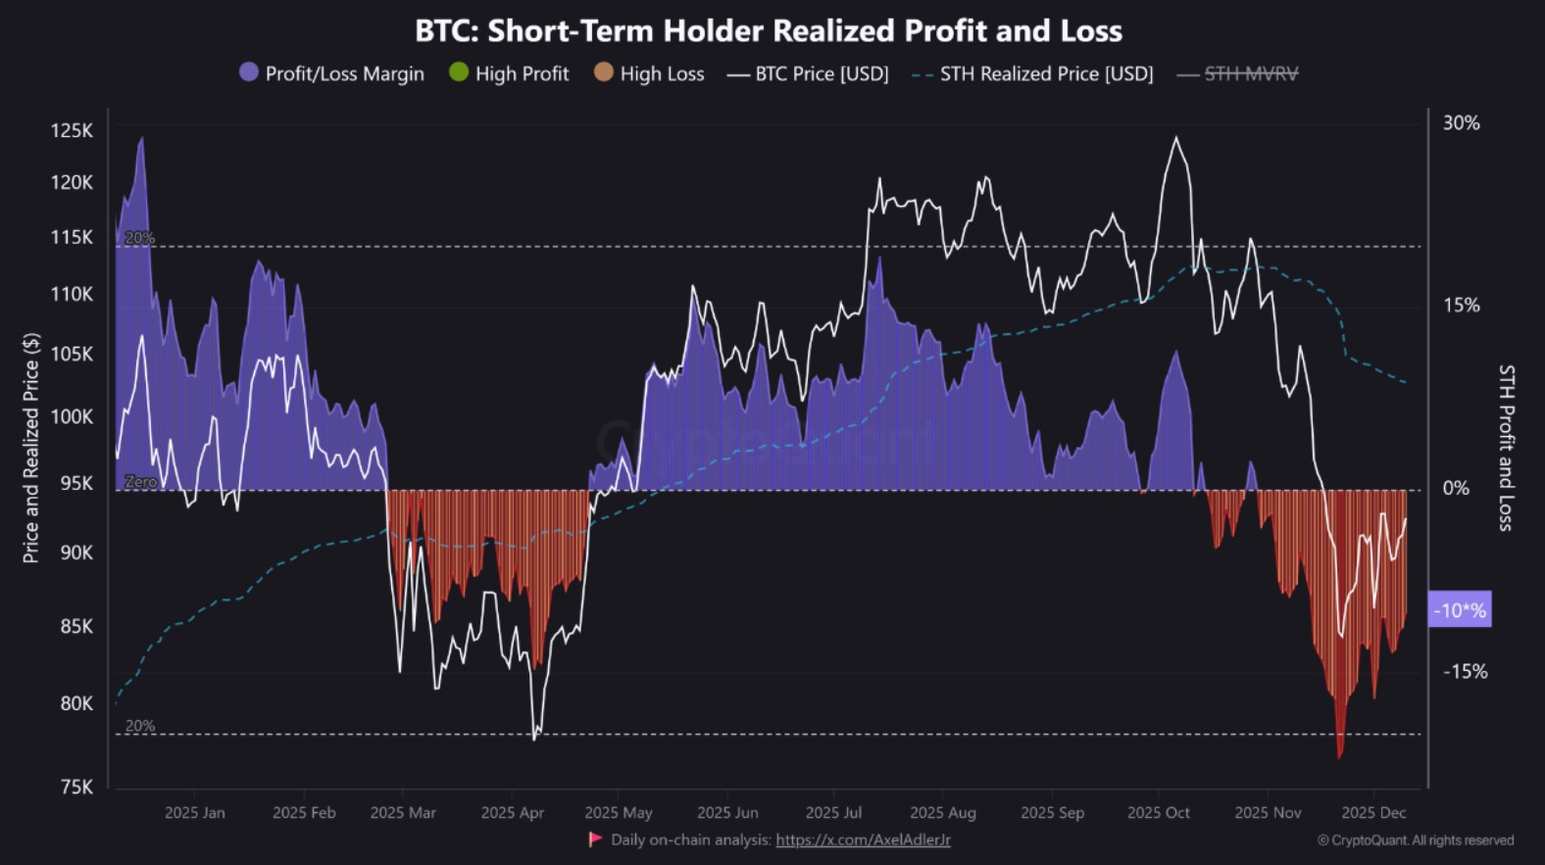Toggle BTC Price [USD] legend text
This screenshot has width=1545, height=865.
(822, 73)
